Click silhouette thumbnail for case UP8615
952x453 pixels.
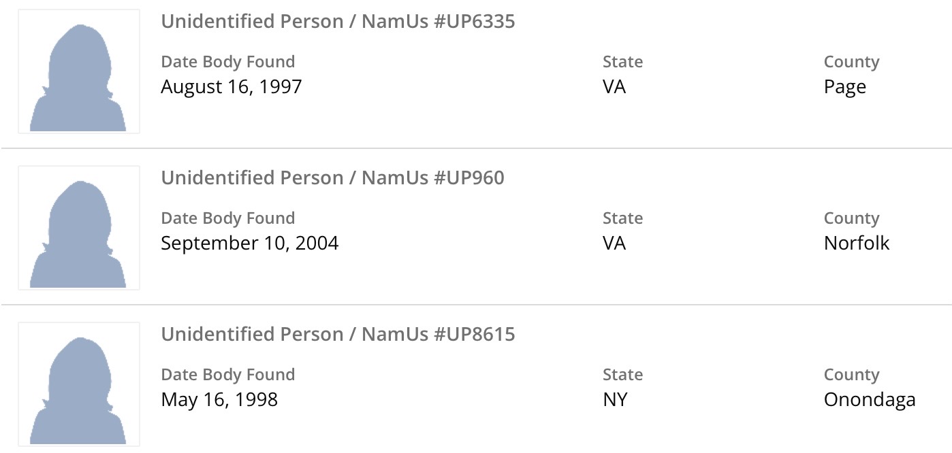(78, 384)
